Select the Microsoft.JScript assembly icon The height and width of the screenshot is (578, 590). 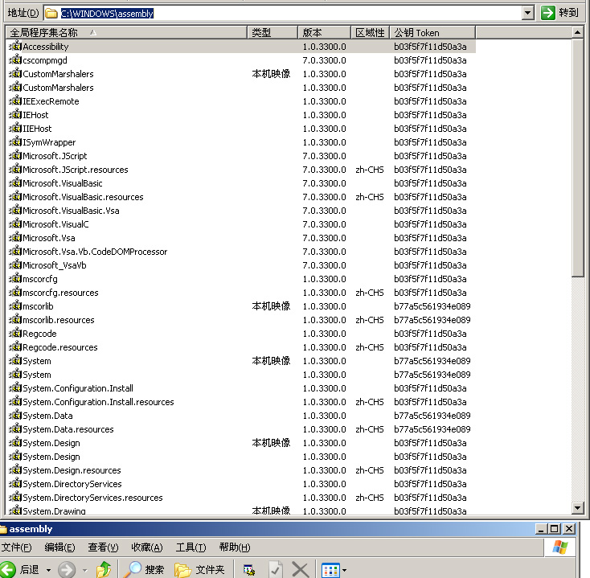pos(15,155)
